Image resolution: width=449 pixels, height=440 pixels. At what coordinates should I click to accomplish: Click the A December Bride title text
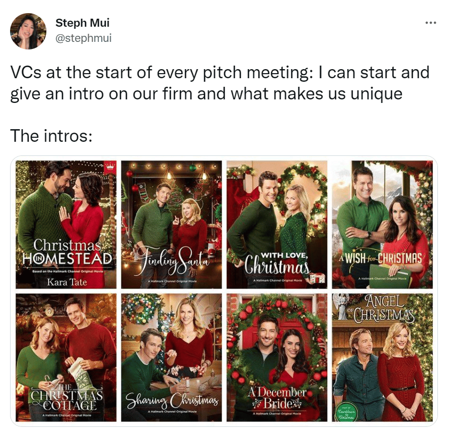[277, 397]
